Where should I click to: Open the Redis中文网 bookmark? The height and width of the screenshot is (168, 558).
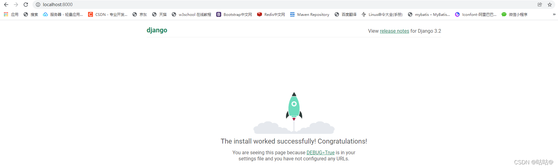(271, 14)
